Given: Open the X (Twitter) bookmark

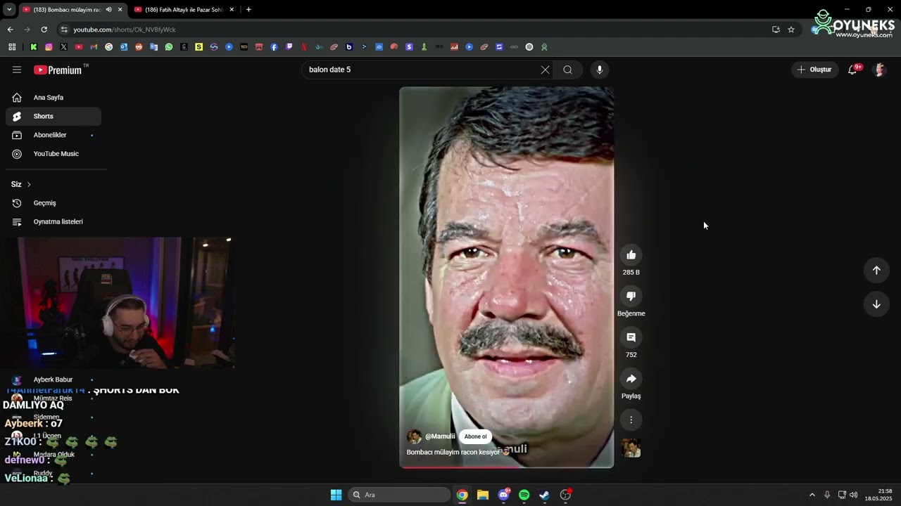Looking at the screenshot, I should click(63, 47).
